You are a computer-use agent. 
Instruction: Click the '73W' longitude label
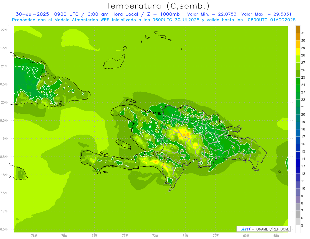125,236
